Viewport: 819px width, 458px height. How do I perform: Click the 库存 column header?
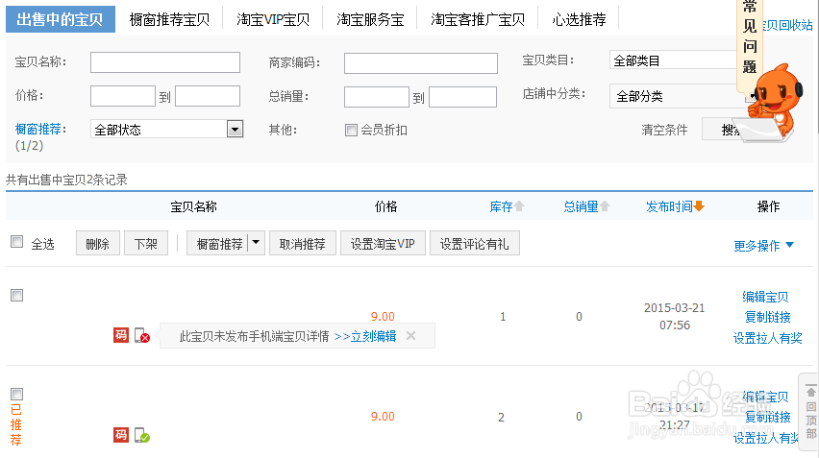pos(501,206)
